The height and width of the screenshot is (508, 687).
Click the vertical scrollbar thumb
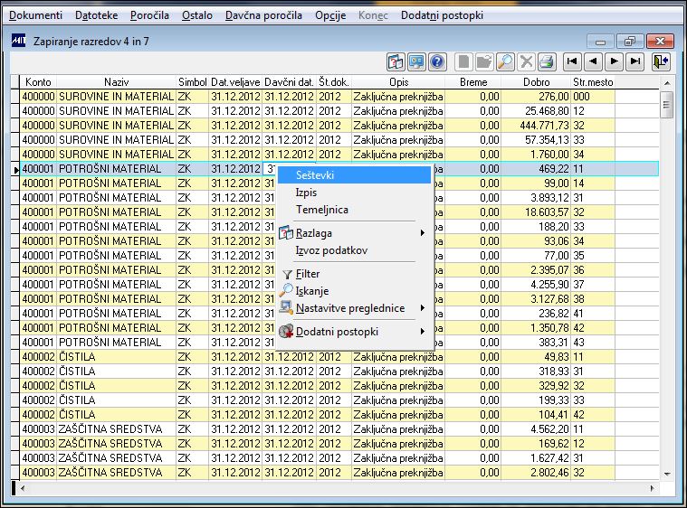tap(667, 105)
